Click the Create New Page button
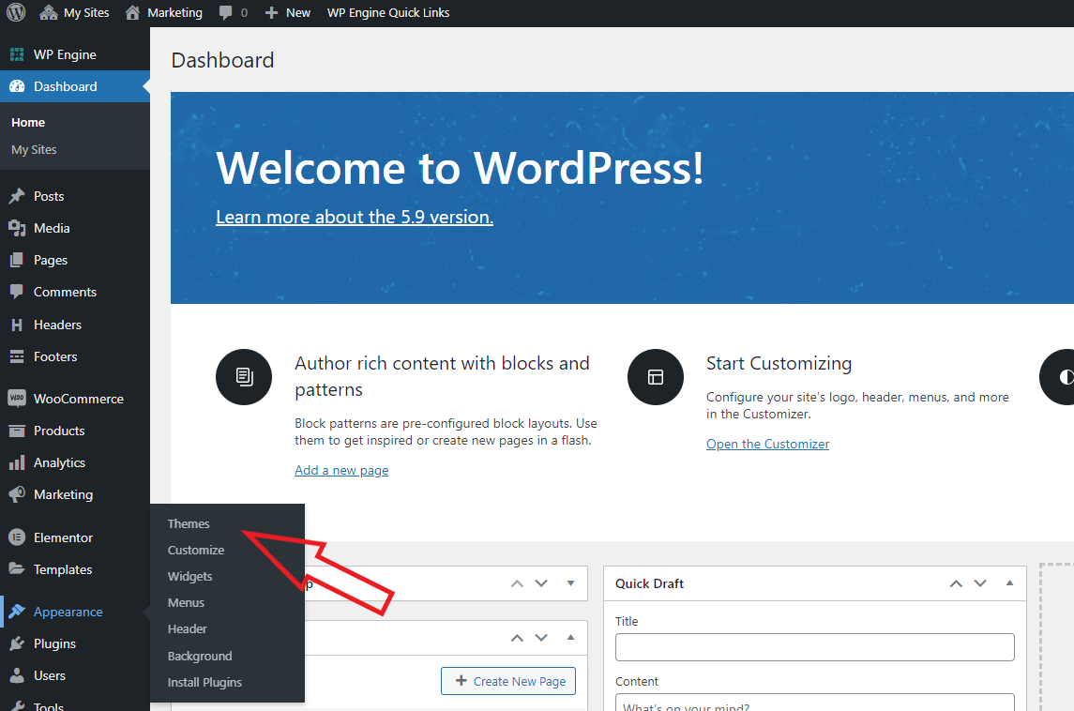Screen dimensions: 1074x711 [507, 680]
